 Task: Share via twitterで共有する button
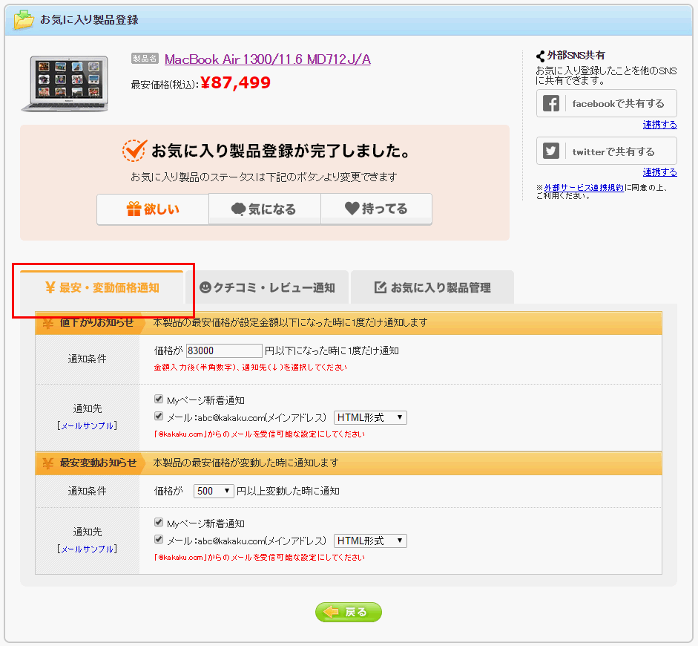pos(606,151)
